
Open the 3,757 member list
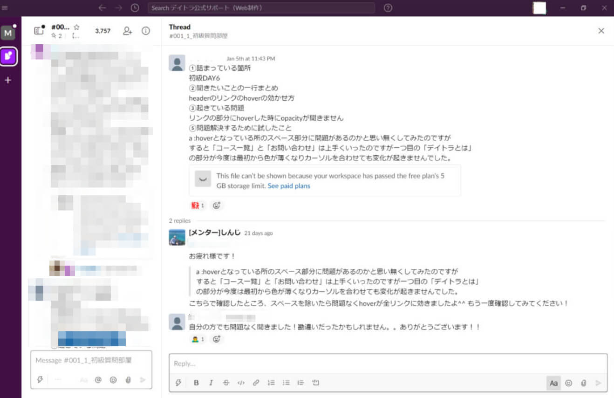(102, 31)
